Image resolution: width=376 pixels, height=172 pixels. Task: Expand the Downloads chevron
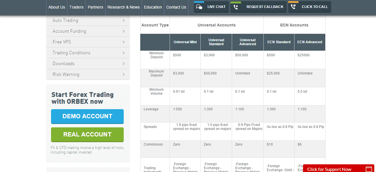pyautogui.click(x=123, y=64)
